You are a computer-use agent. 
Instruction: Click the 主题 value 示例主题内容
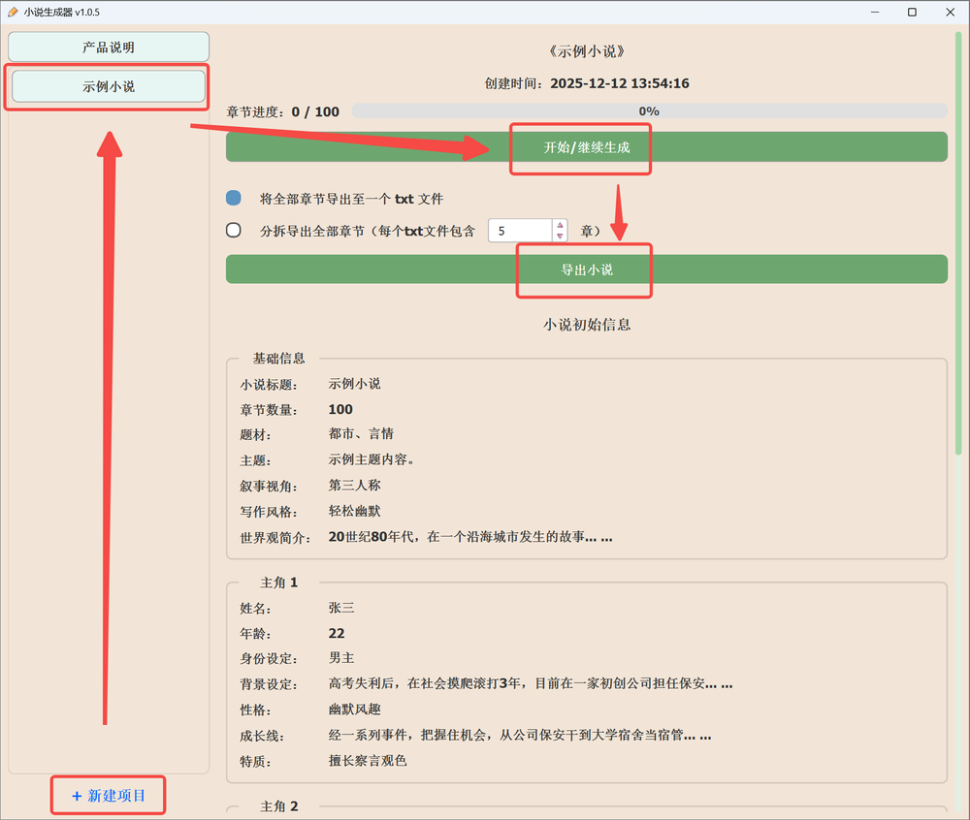point(372,459)
